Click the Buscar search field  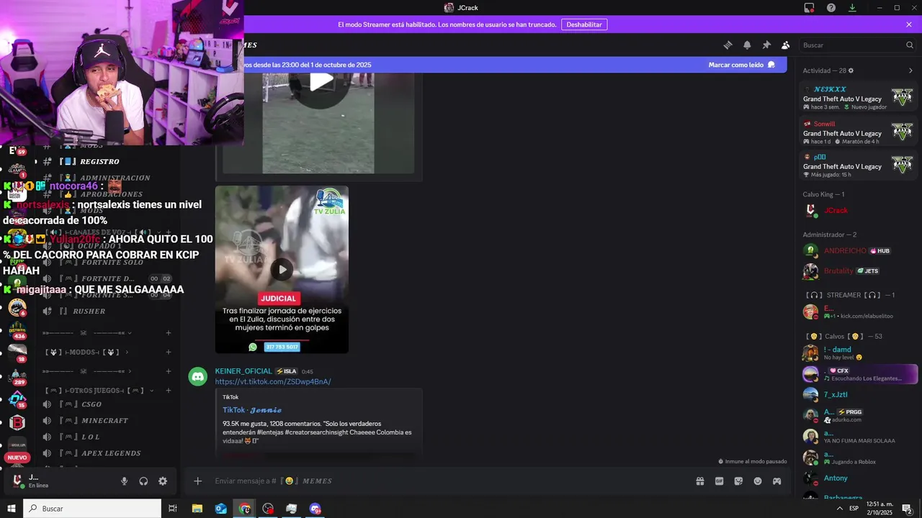[858, 45]
